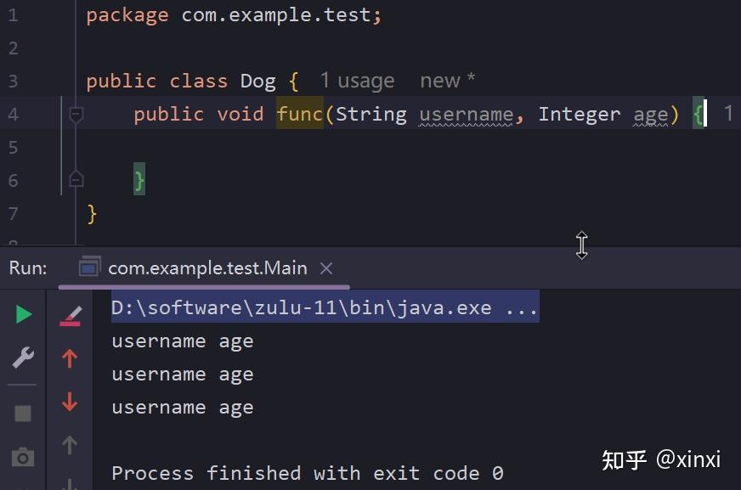Click the gray up arrow icon
Screen dimensions: 741x490
[x=70, y=444]
